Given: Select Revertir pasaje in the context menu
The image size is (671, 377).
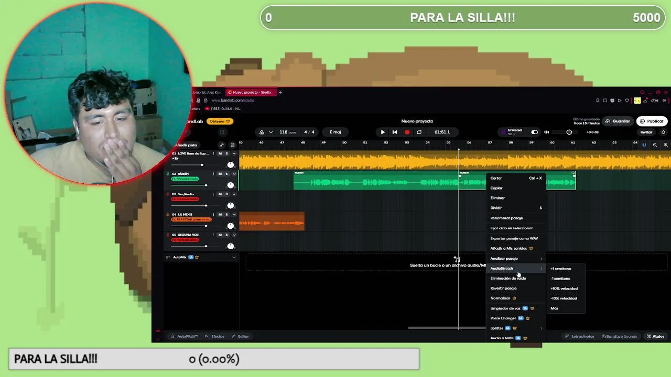Looking at the screenshot, I should (x=516, y=288).
